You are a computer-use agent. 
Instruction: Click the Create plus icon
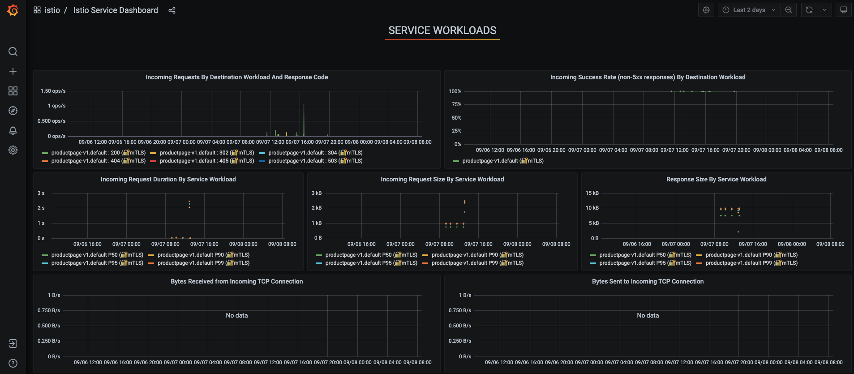tap(13, 71)
